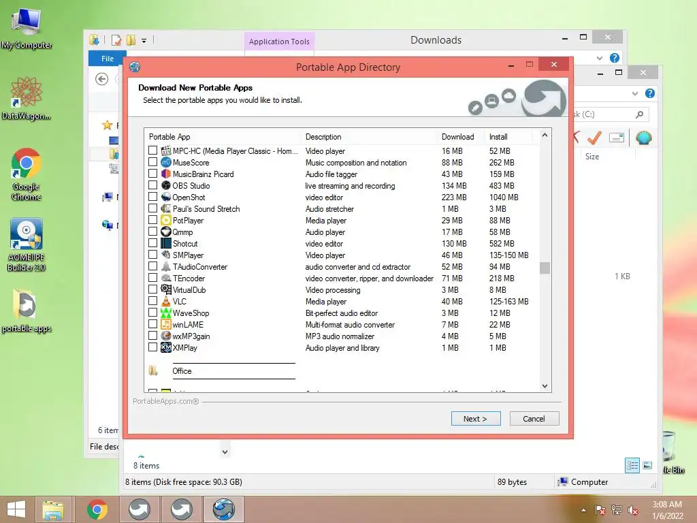The image size is (697, 523).
Task: Select the Application Tools tab
Action: click(x=279, y=42)
